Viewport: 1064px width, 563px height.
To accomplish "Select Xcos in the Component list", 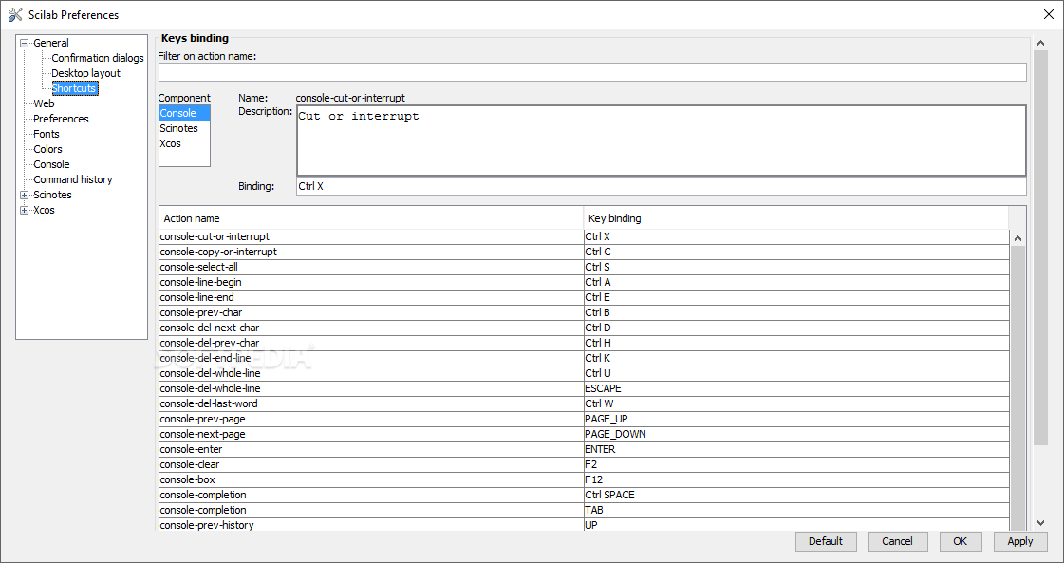I will point(184,143).
